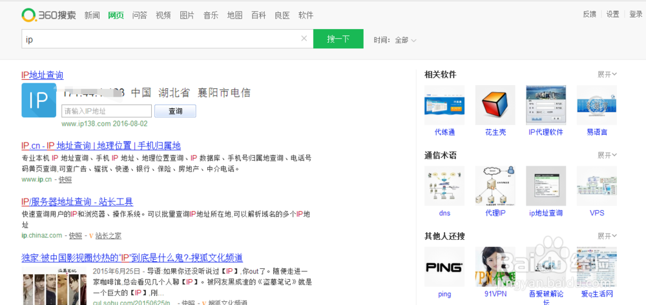Click the 站长之家 source link
646x305 pixels.
click(x=109, y=235)
